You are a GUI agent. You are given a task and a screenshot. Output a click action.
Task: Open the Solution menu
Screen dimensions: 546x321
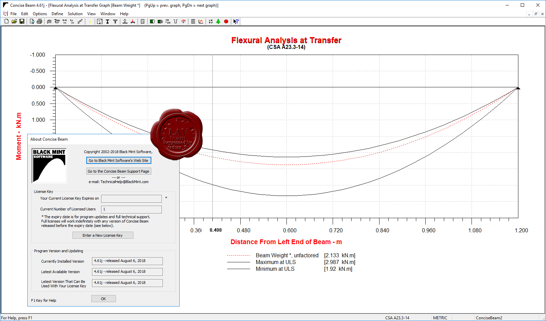point(75,14)
